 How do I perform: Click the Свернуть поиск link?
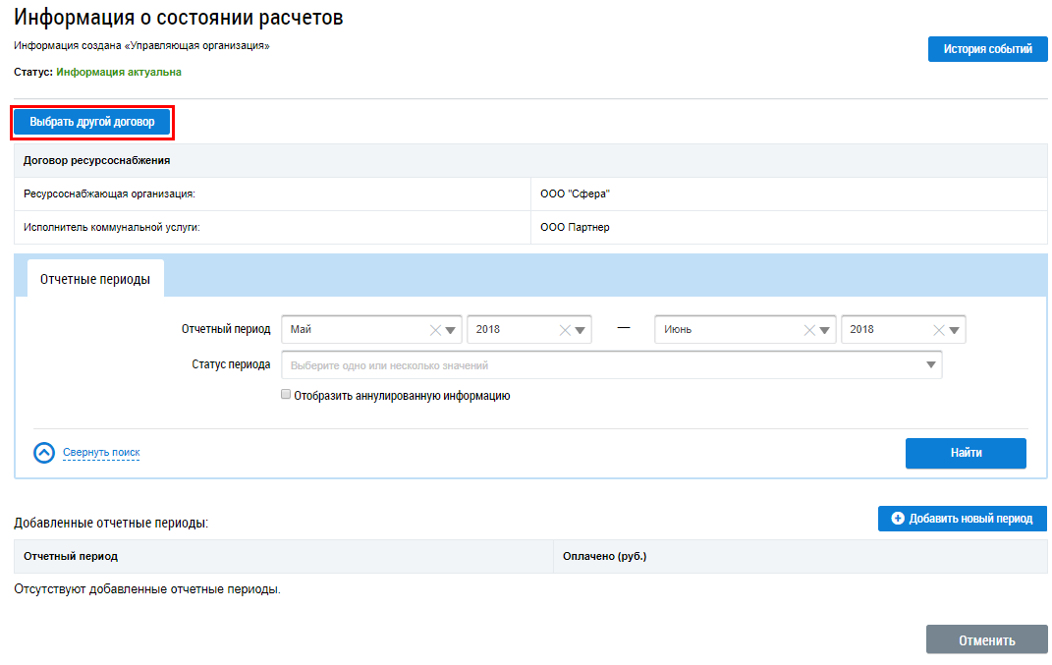[x=101, y=453]
